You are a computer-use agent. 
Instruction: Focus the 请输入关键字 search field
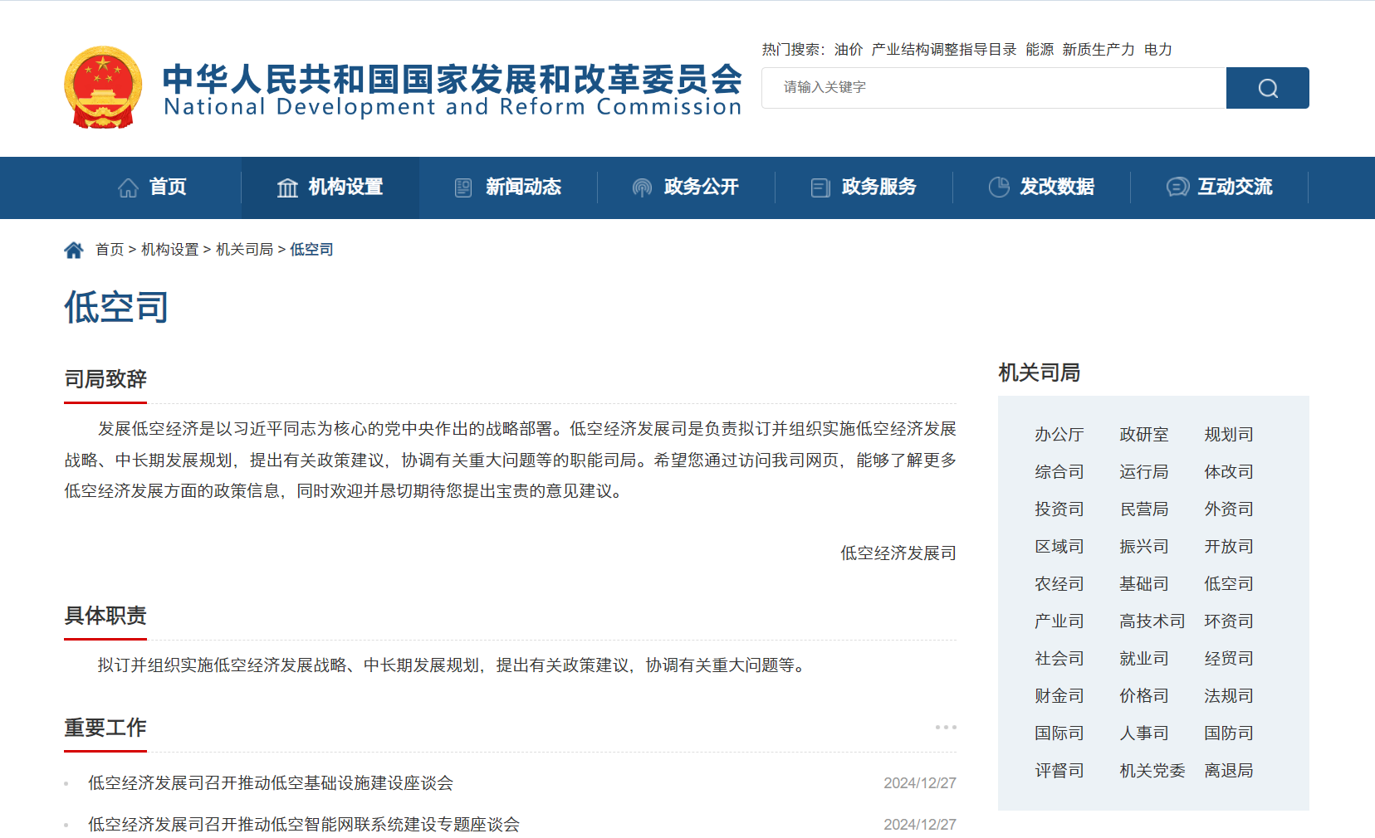tap(994, 88)
